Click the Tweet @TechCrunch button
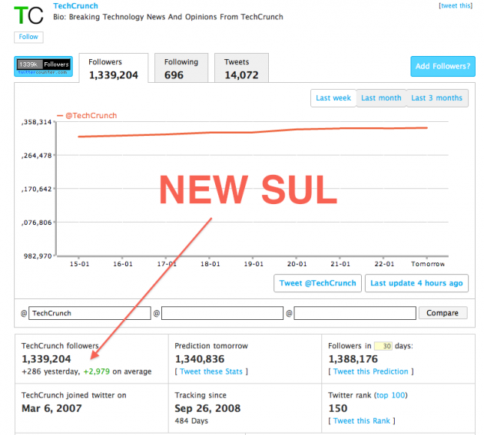Screen dimensions: 484x435 click(317, 283)
